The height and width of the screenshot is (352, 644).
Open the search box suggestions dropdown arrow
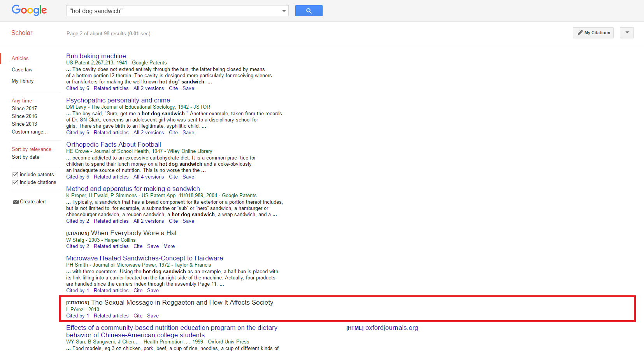click(x=284, y=11)
